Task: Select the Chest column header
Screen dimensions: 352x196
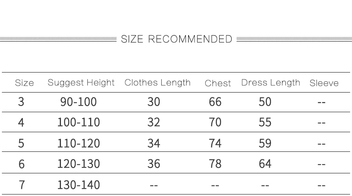Action: (x=218, y=83)
